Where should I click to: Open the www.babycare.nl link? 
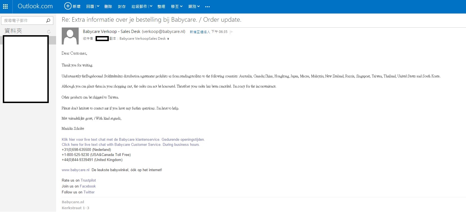click(76, 170)
